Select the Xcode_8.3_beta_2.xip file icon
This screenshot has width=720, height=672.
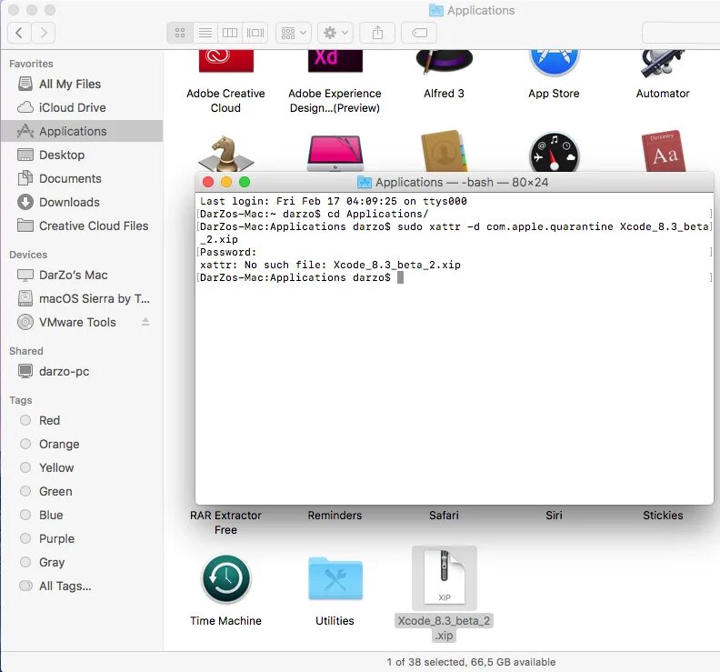coord(444,577)
